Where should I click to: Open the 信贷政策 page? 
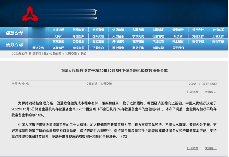point(118,30)
